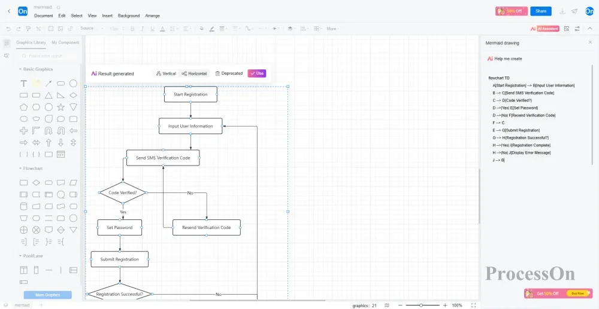Click the Undo icon in toolbar

pyautogui.click(x=8, y=29)
